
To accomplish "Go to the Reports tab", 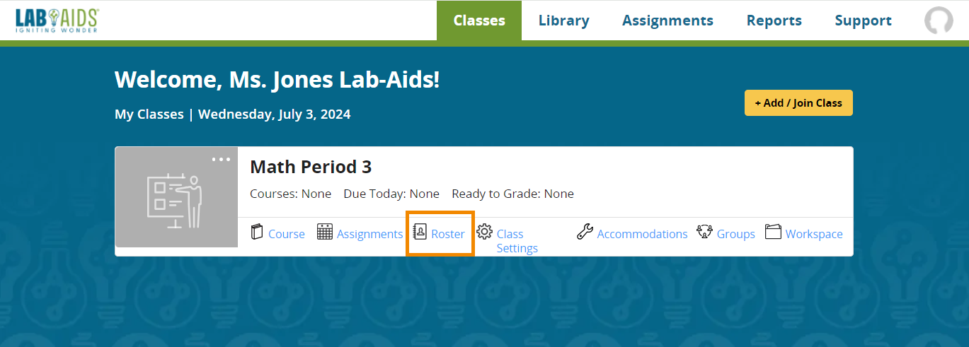I will [774, 20].
